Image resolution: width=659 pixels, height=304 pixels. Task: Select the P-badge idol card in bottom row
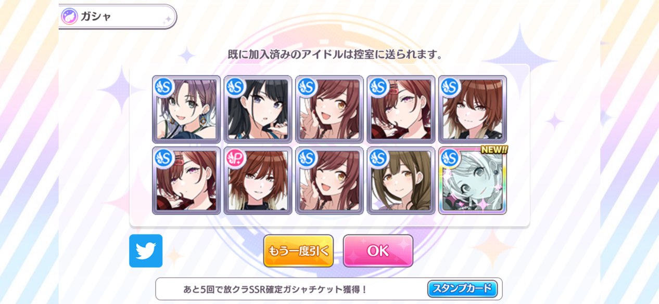tap(258, 180)
